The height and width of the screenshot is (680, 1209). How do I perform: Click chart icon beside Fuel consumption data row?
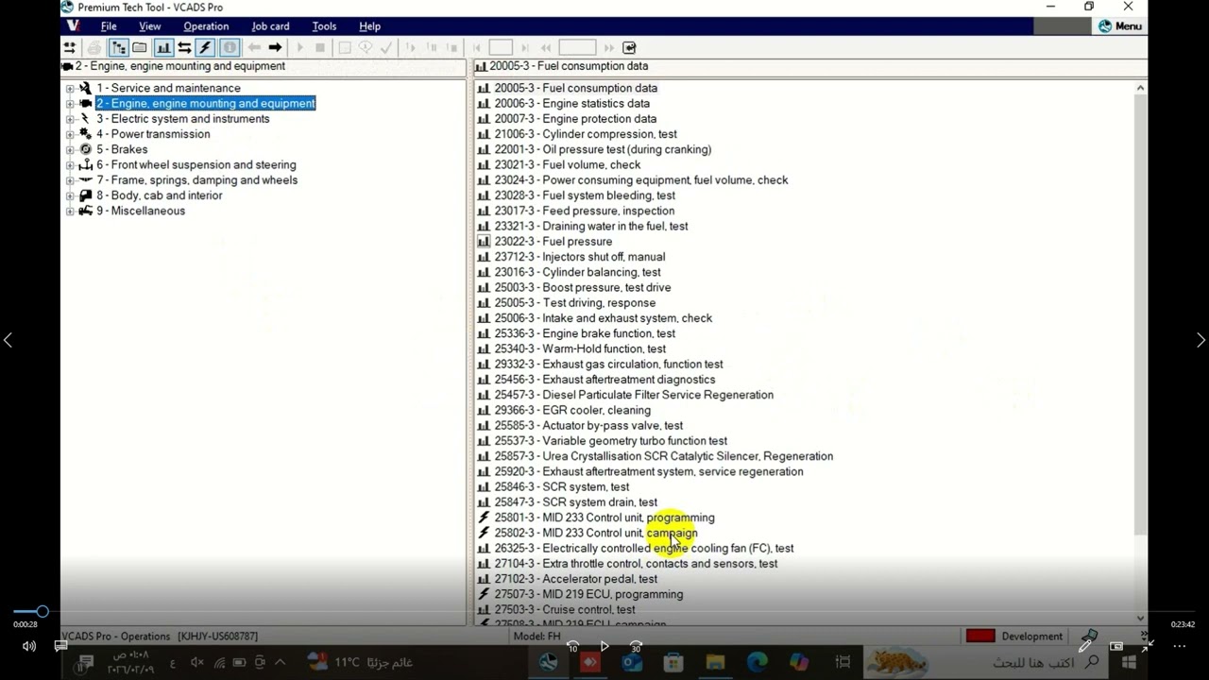(x=484, y=88)
